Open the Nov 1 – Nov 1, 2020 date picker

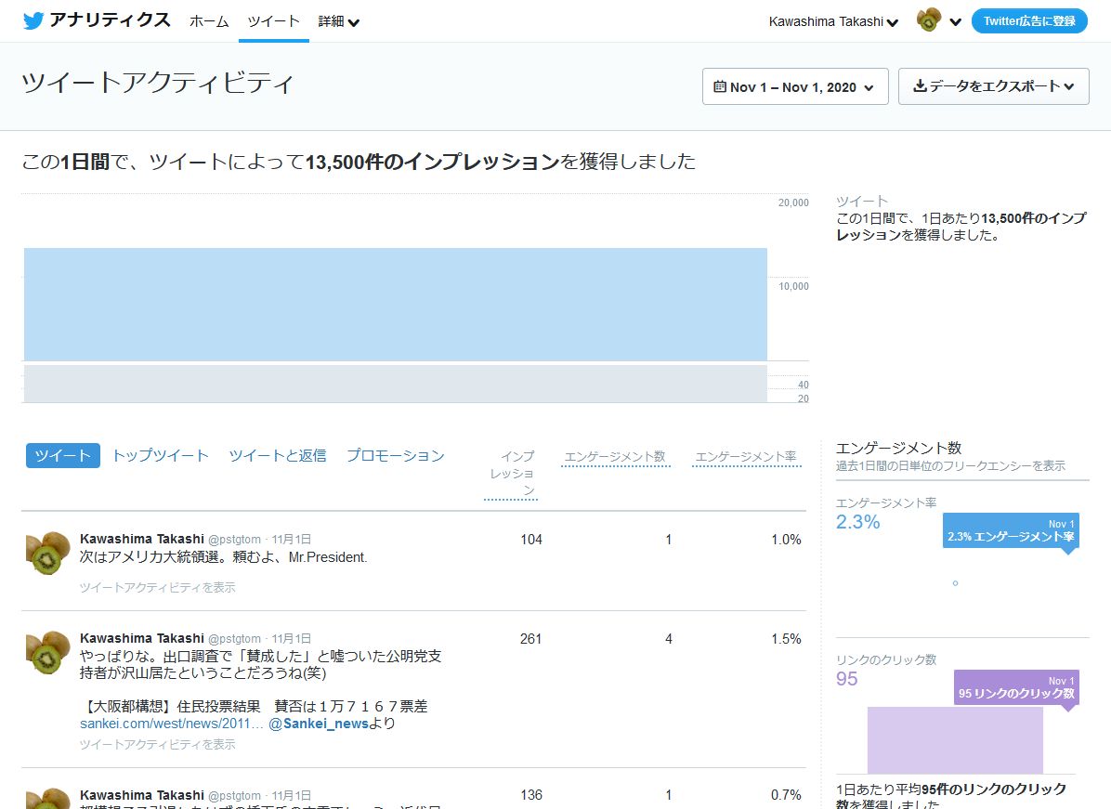point(795,86)
